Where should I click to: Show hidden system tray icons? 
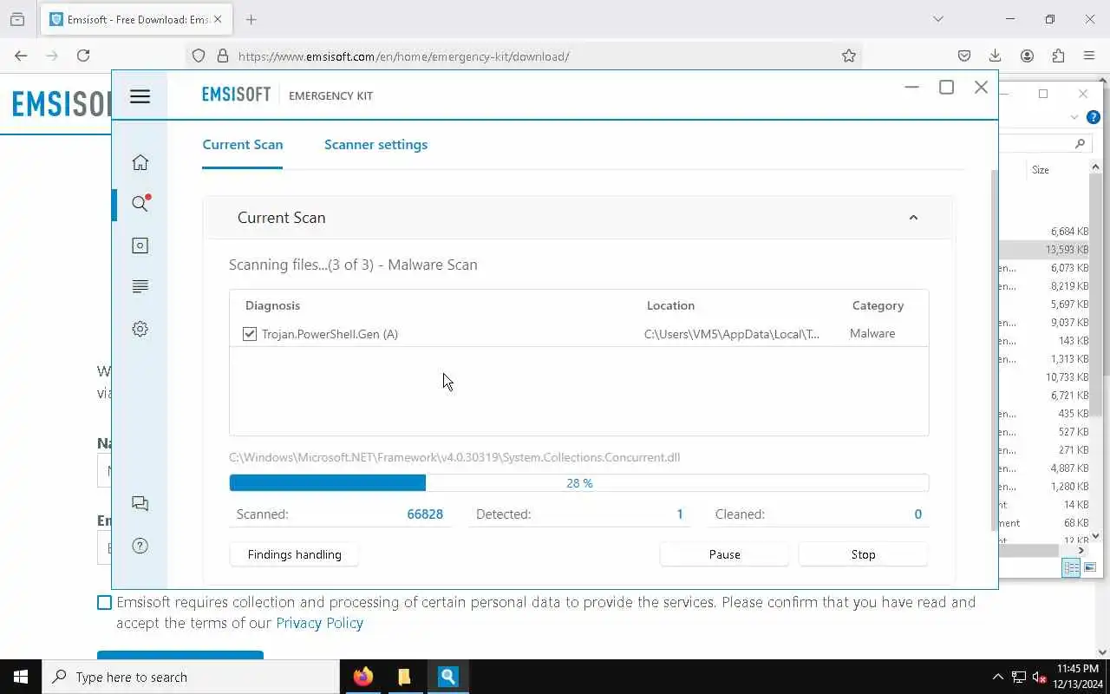pos(997,677)
